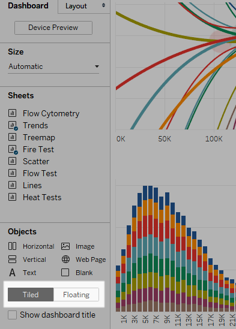Viewport: 236px width, 329px height.
Task: Click the Flow Test sheet icon
Action: [x=12, y=173]
